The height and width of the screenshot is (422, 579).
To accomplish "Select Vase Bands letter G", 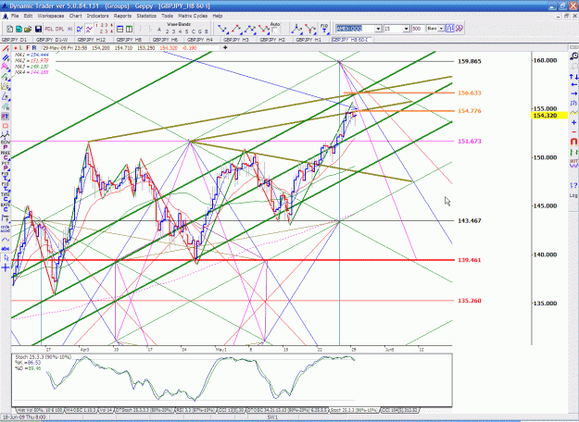I will [x=200, y=31].
